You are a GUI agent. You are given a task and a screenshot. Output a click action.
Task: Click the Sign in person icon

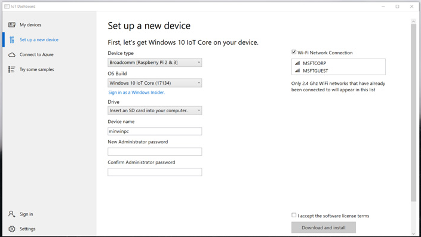pyautogui.click(x=11, y=214)
